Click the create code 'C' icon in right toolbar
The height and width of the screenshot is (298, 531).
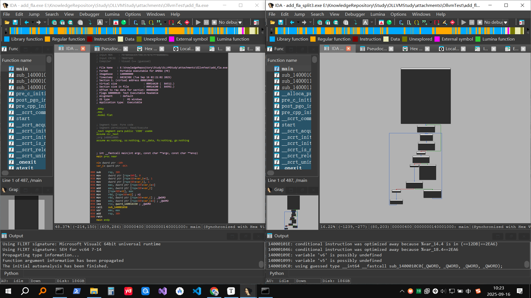point(401,22)
